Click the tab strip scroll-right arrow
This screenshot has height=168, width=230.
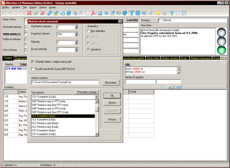tap(226, 58)
